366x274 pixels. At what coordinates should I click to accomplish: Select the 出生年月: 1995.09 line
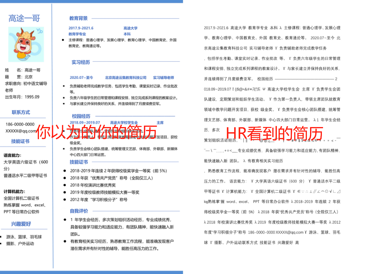pyautogui.click(x=22, y=97)
